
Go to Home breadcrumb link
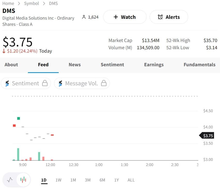click(8, 3)
